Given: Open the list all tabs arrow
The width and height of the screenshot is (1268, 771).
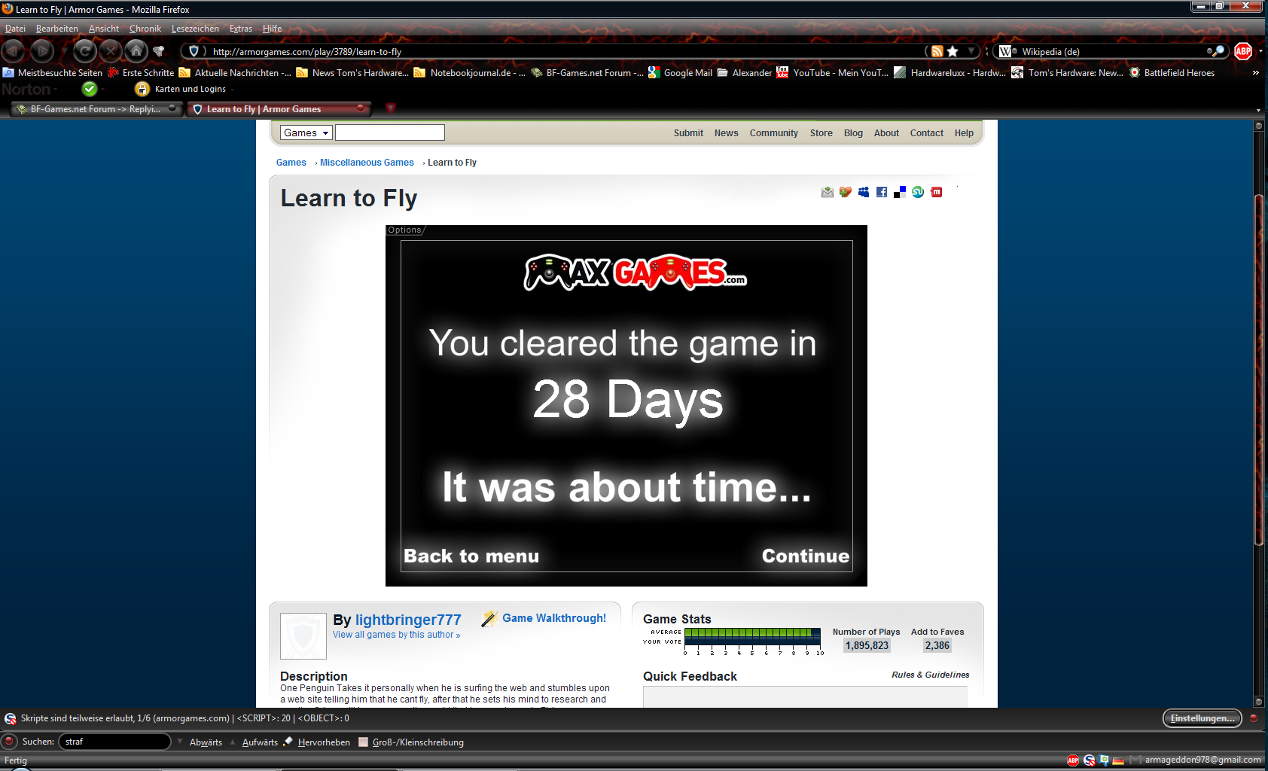Looking at the screenshot, I should [x=1258, y=110].
